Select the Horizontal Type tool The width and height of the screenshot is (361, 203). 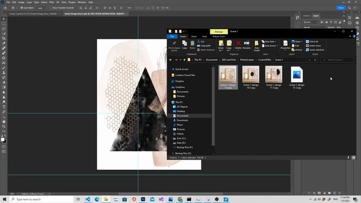(4, 107)
